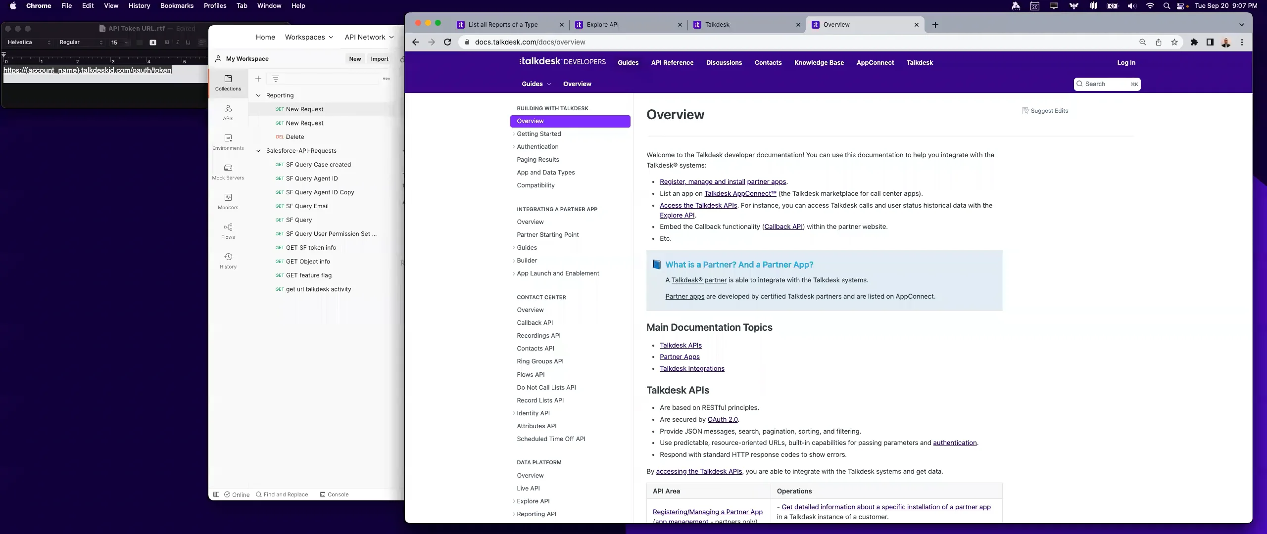Open text highlight color in TextEdit
The height and width of the screenshot is (534, 1267).
[x=153, y=43]
